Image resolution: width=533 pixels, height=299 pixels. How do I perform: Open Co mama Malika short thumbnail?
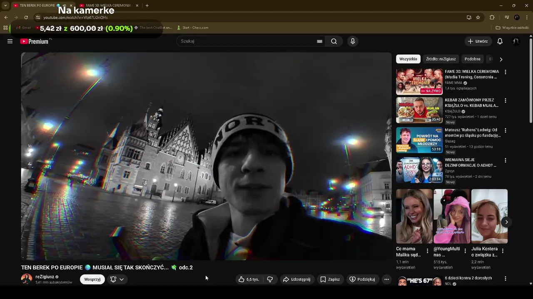tap(414, 216)
